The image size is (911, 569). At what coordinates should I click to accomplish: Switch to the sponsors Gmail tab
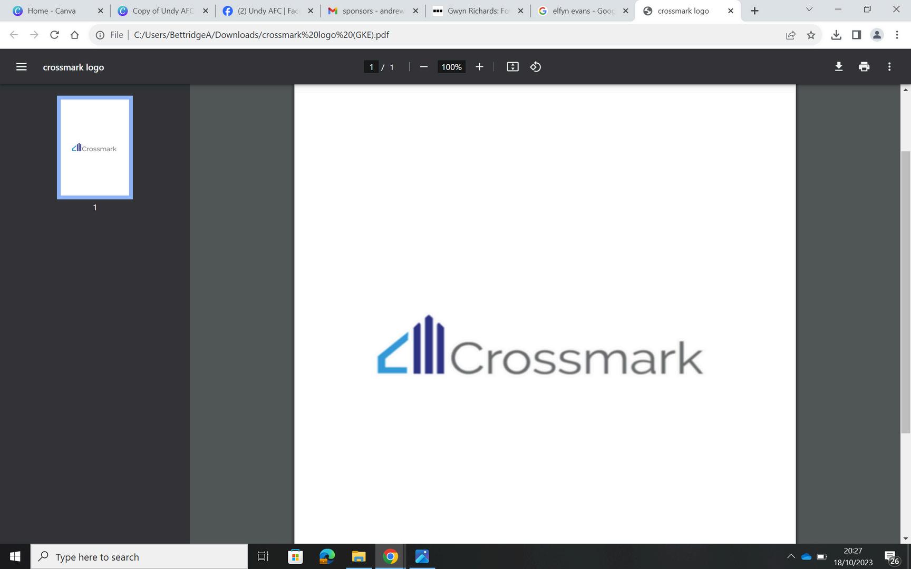tap(373, 11)
